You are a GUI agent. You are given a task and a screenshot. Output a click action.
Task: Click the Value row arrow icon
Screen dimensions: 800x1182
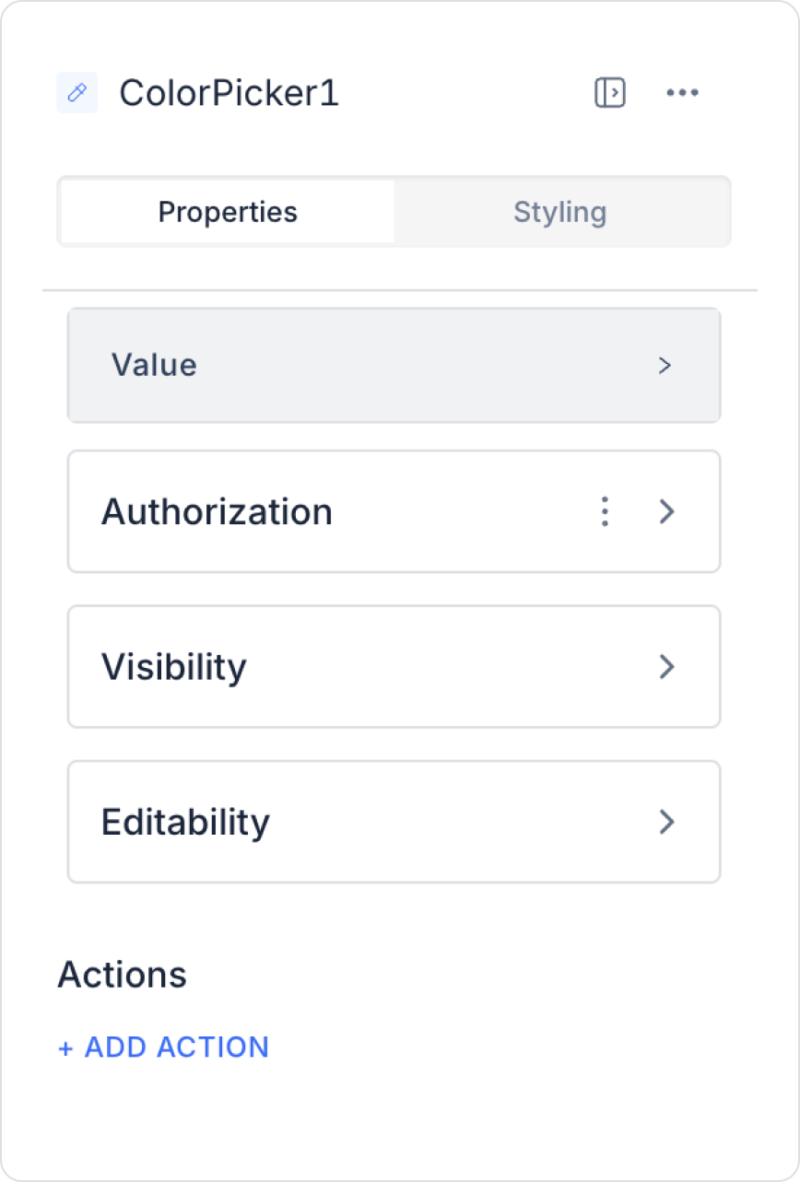point(665,366)
